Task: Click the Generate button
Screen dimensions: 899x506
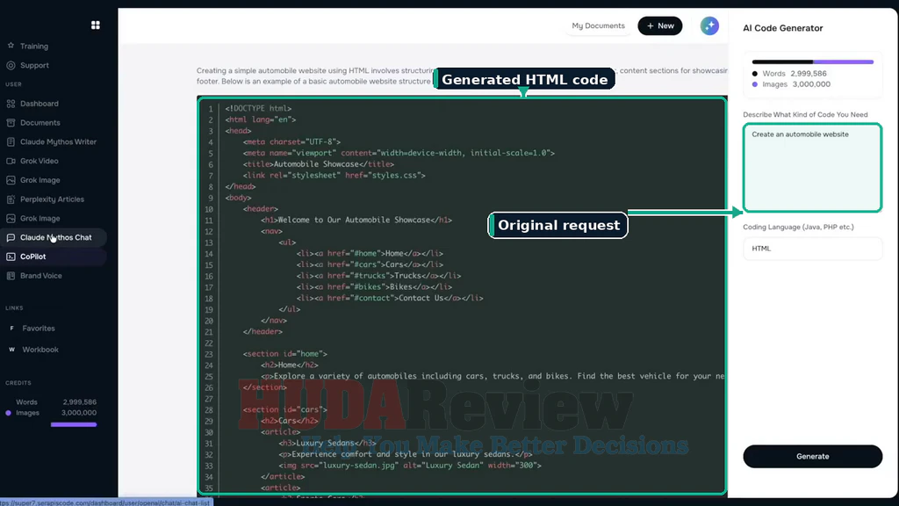Action: (x=812, y=457)
